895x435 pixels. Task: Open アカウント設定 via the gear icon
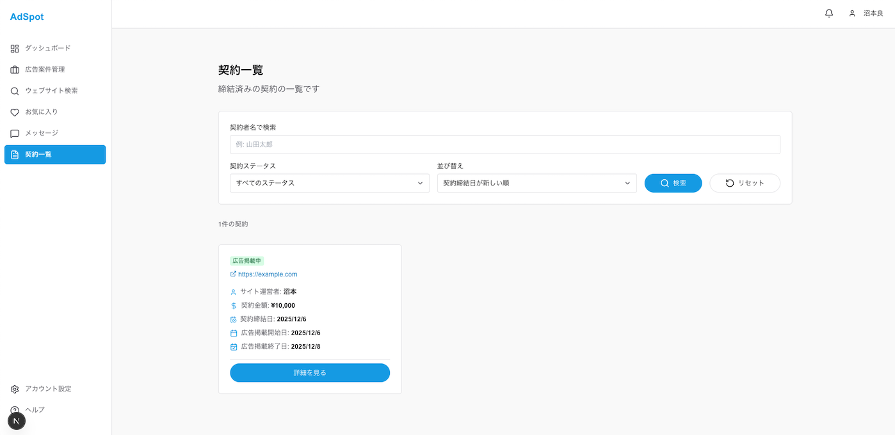point(13,388)
